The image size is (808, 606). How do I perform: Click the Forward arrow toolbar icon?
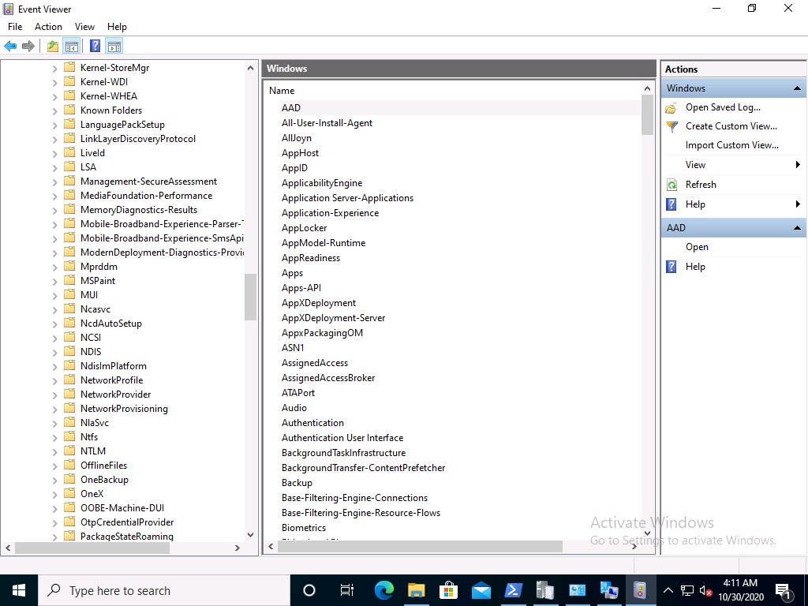pyautogui.click(x=28, y=47)
